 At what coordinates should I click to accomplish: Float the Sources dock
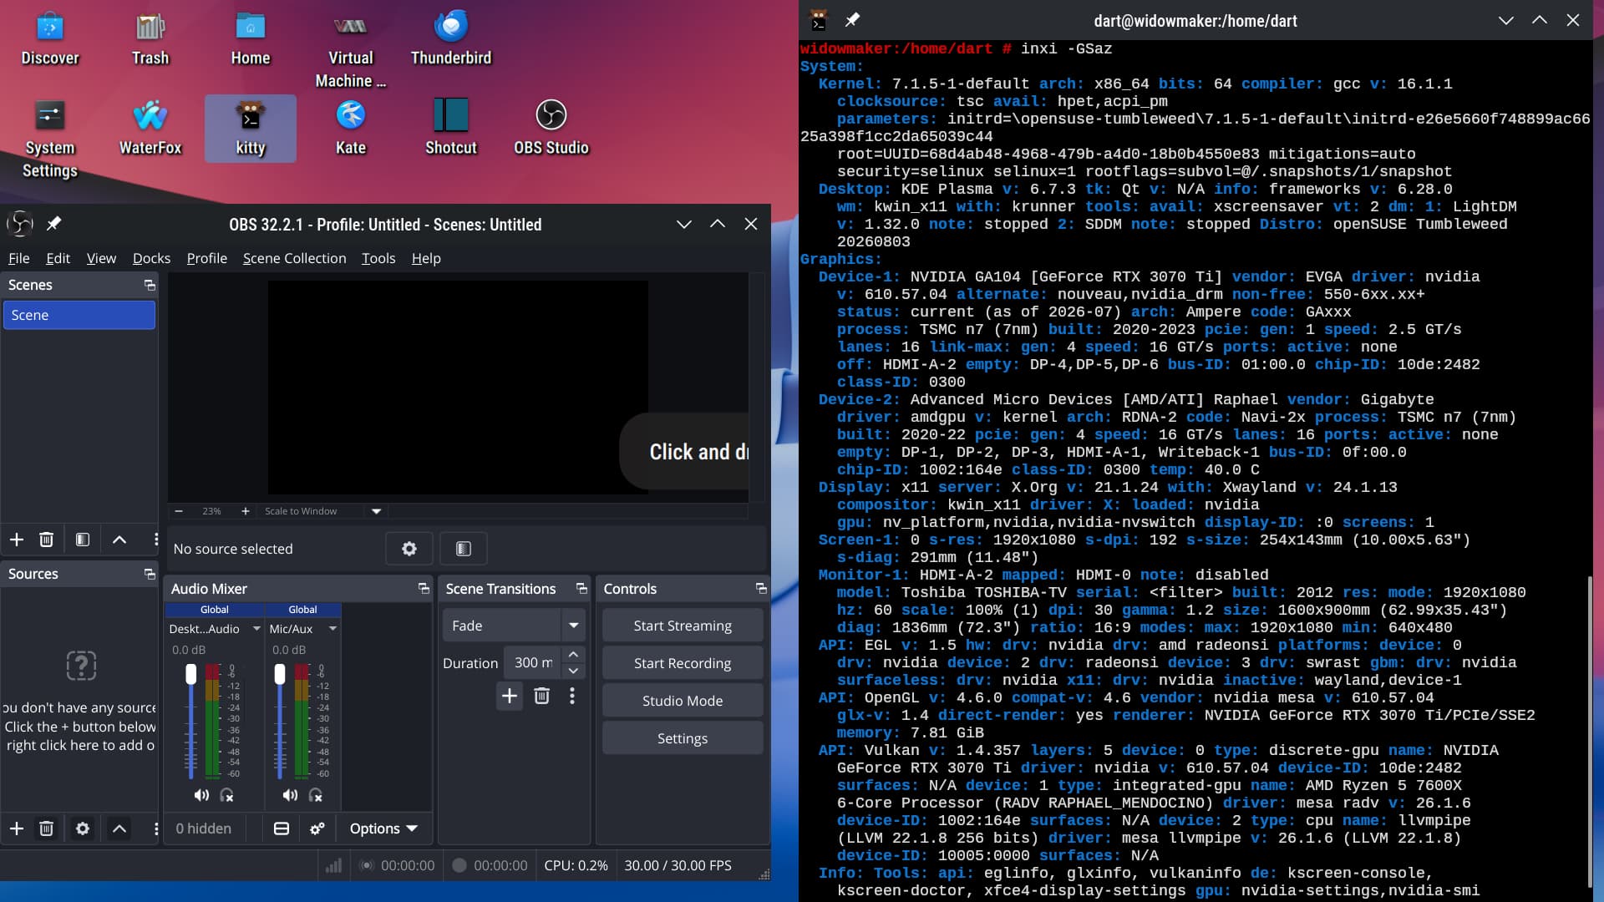click(150, 574)
